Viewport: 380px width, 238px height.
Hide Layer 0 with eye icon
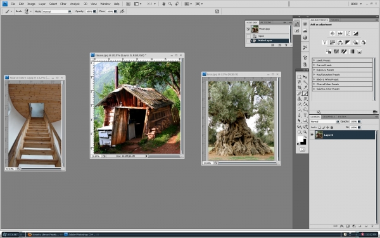click(312, 135)
